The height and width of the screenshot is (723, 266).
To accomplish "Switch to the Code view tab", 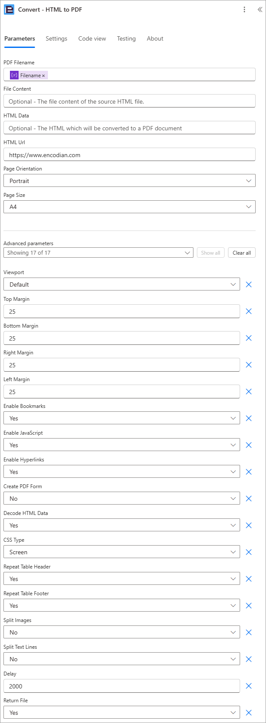I will coord(92,38).
